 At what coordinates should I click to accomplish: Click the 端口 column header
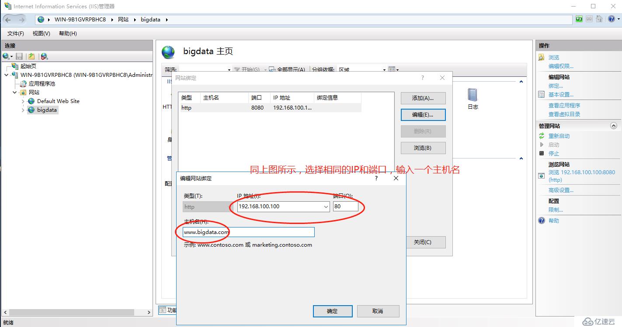(x=259, y=97)
